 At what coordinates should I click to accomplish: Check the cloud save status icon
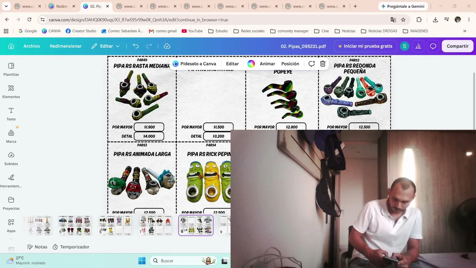[167, 46]
